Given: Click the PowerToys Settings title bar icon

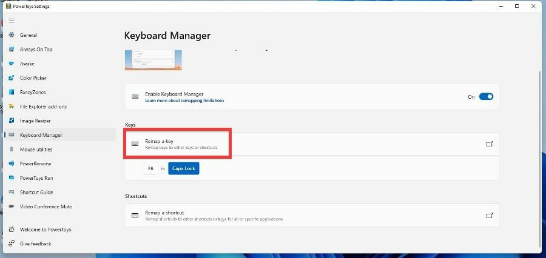Looking at the screenshot, I should (8, 6).
